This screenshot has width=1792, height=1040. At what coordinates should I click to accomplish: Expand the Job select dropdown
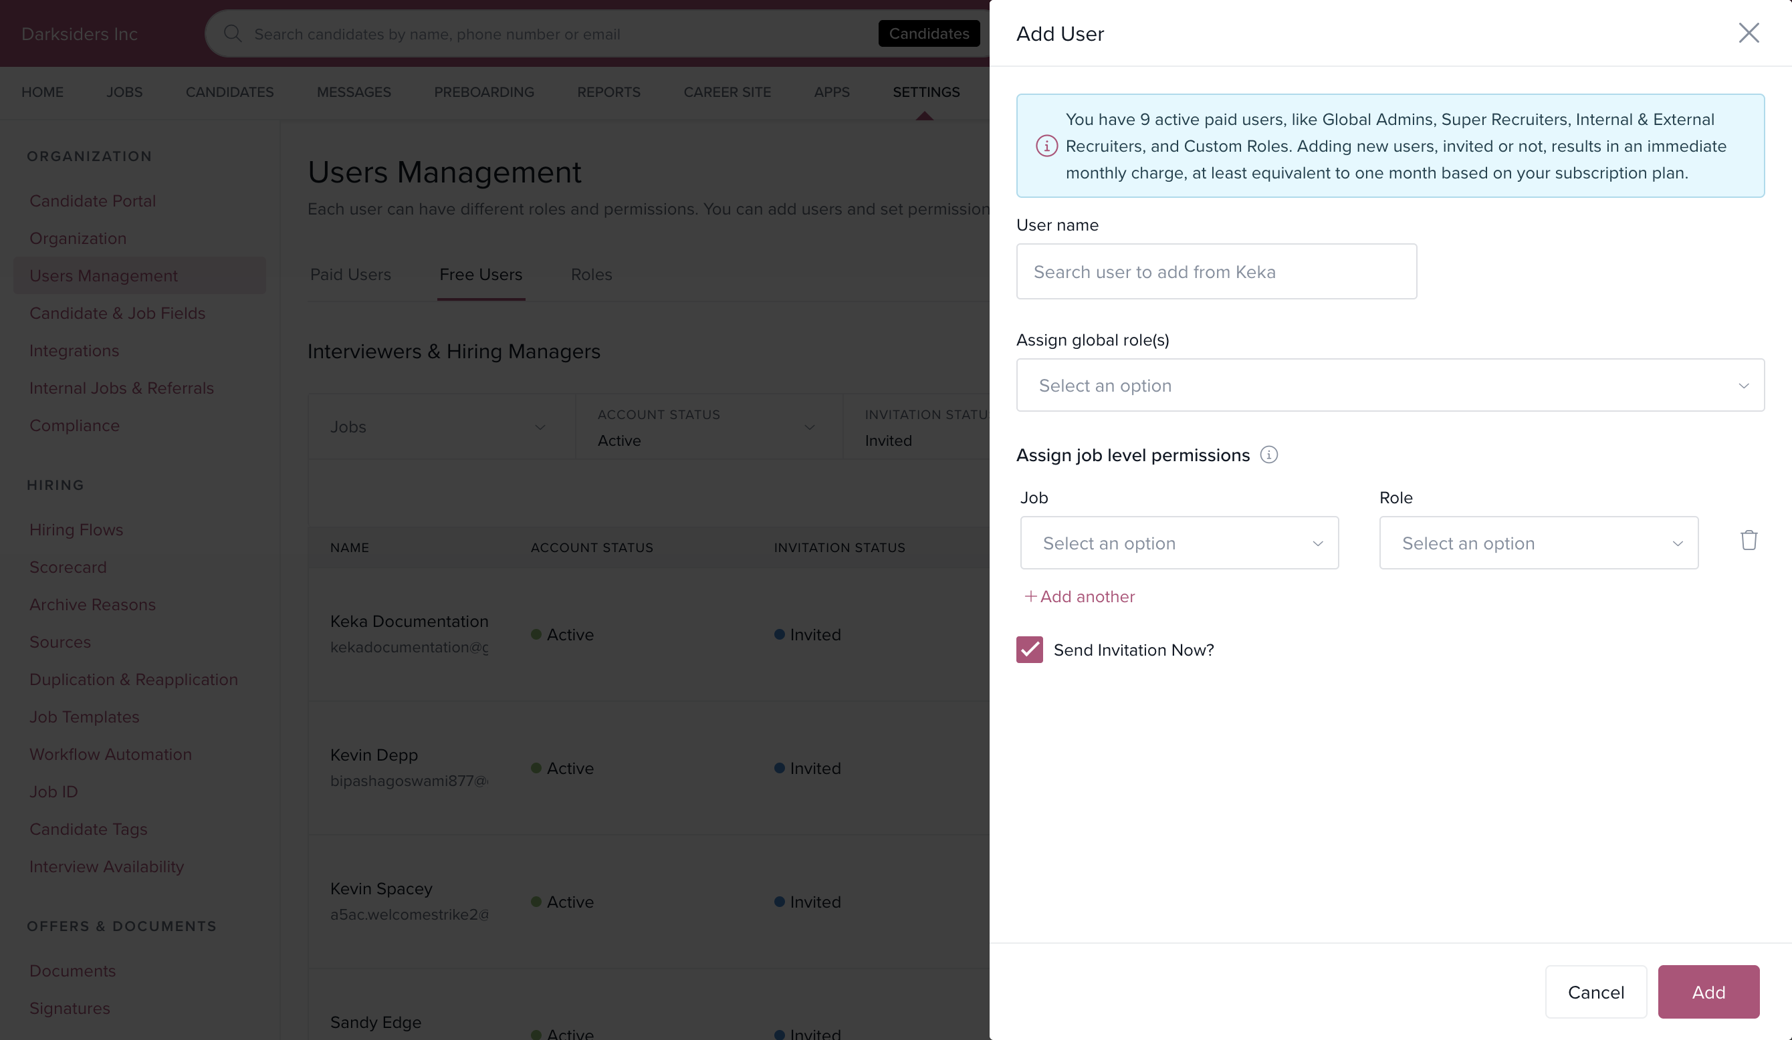[x=1179, y=543]
